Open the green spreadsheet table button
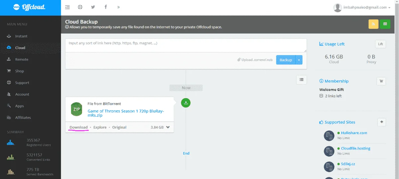This screenshot has width=399, height=179. pyautogui.click(x=385, y=24)
